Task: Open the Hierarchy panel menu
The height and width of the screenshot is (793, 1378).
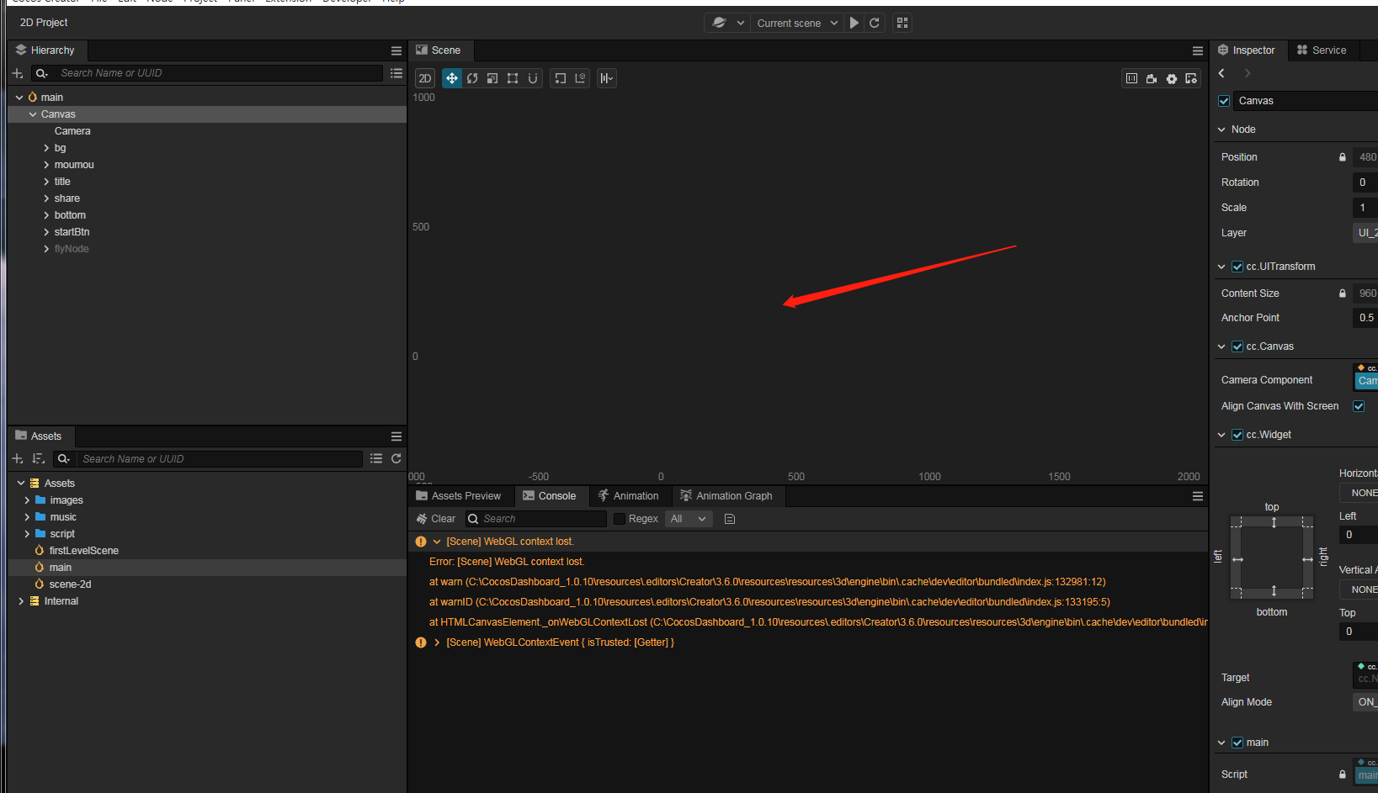Action: (396, 50)
